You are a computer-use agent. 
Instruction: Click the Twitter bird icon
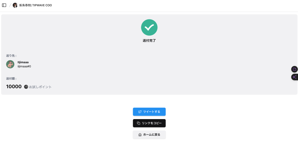[x=140, y=112]
